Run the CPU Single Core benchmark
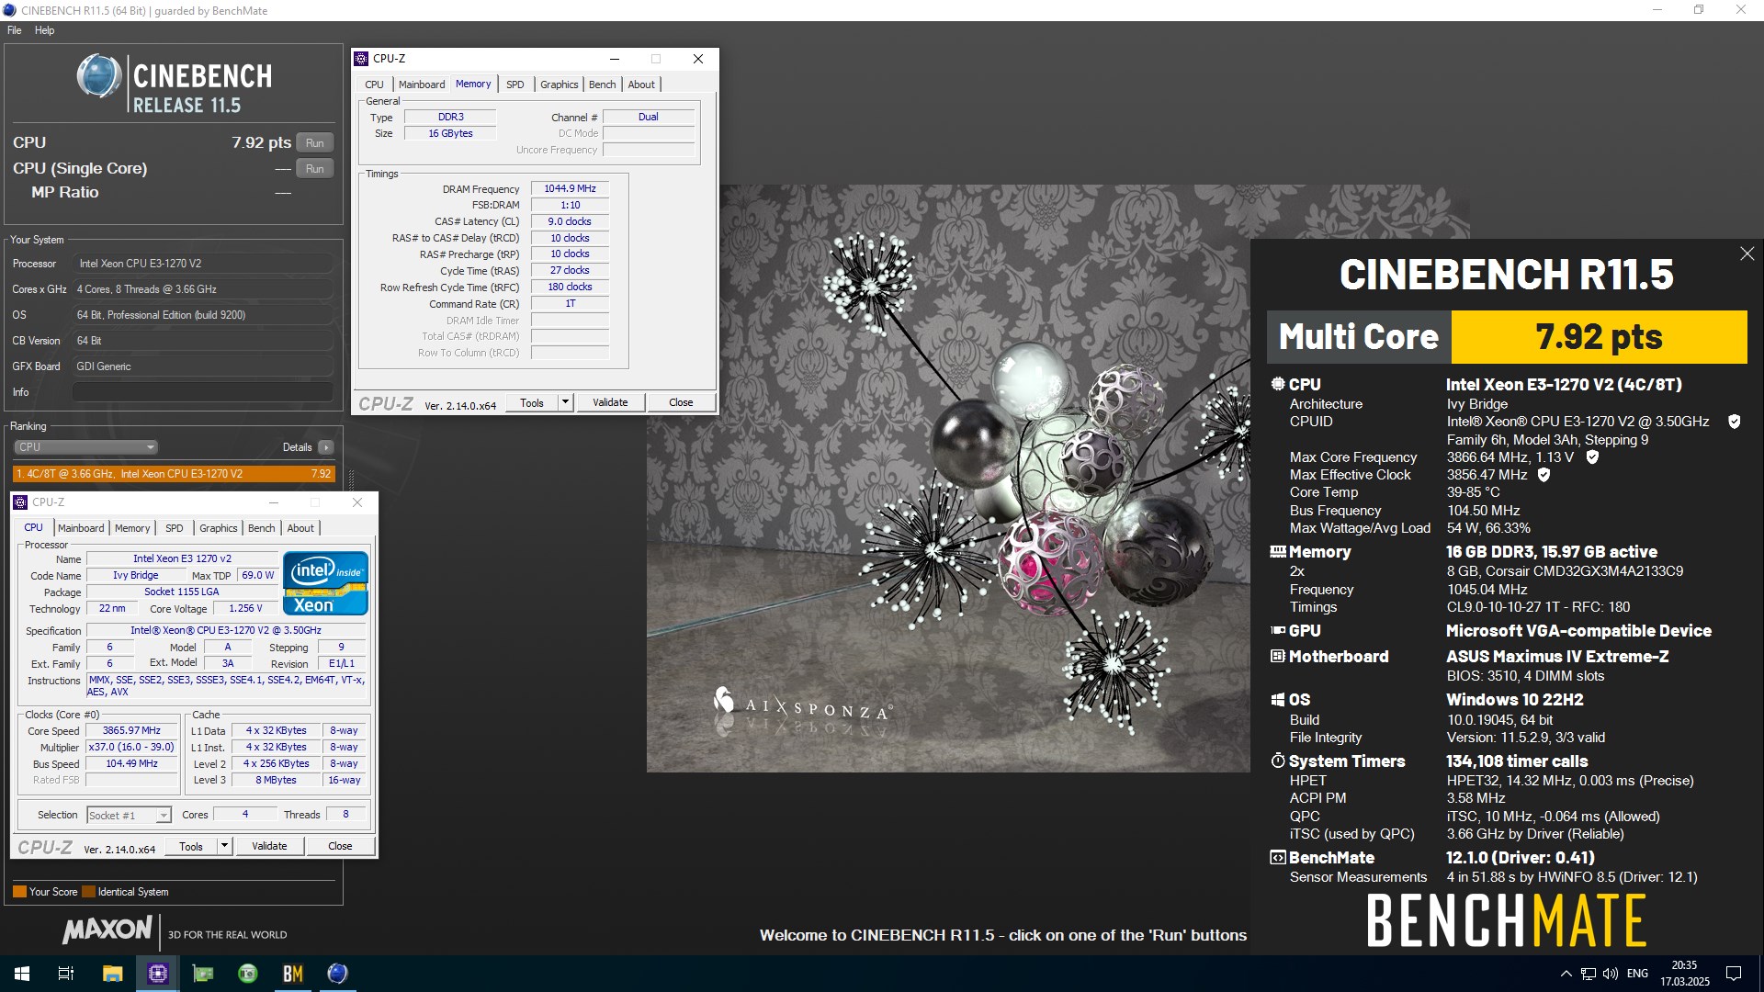This screenshot has height=992, width=1764. point(314,169)
